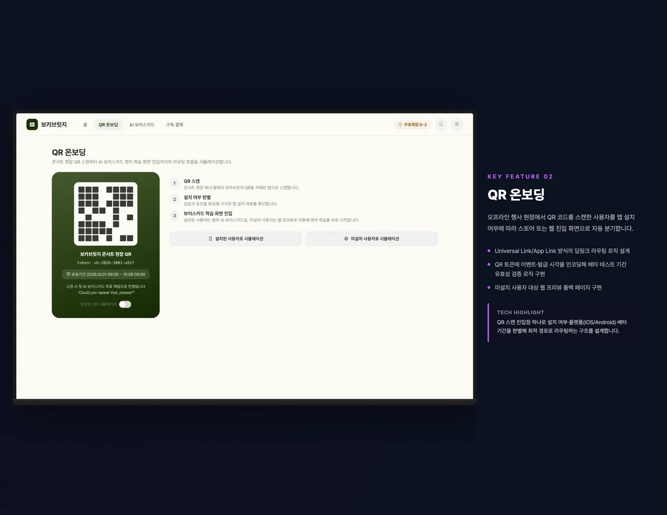Click the 유효기간 date range chip

tap(106, 274)
